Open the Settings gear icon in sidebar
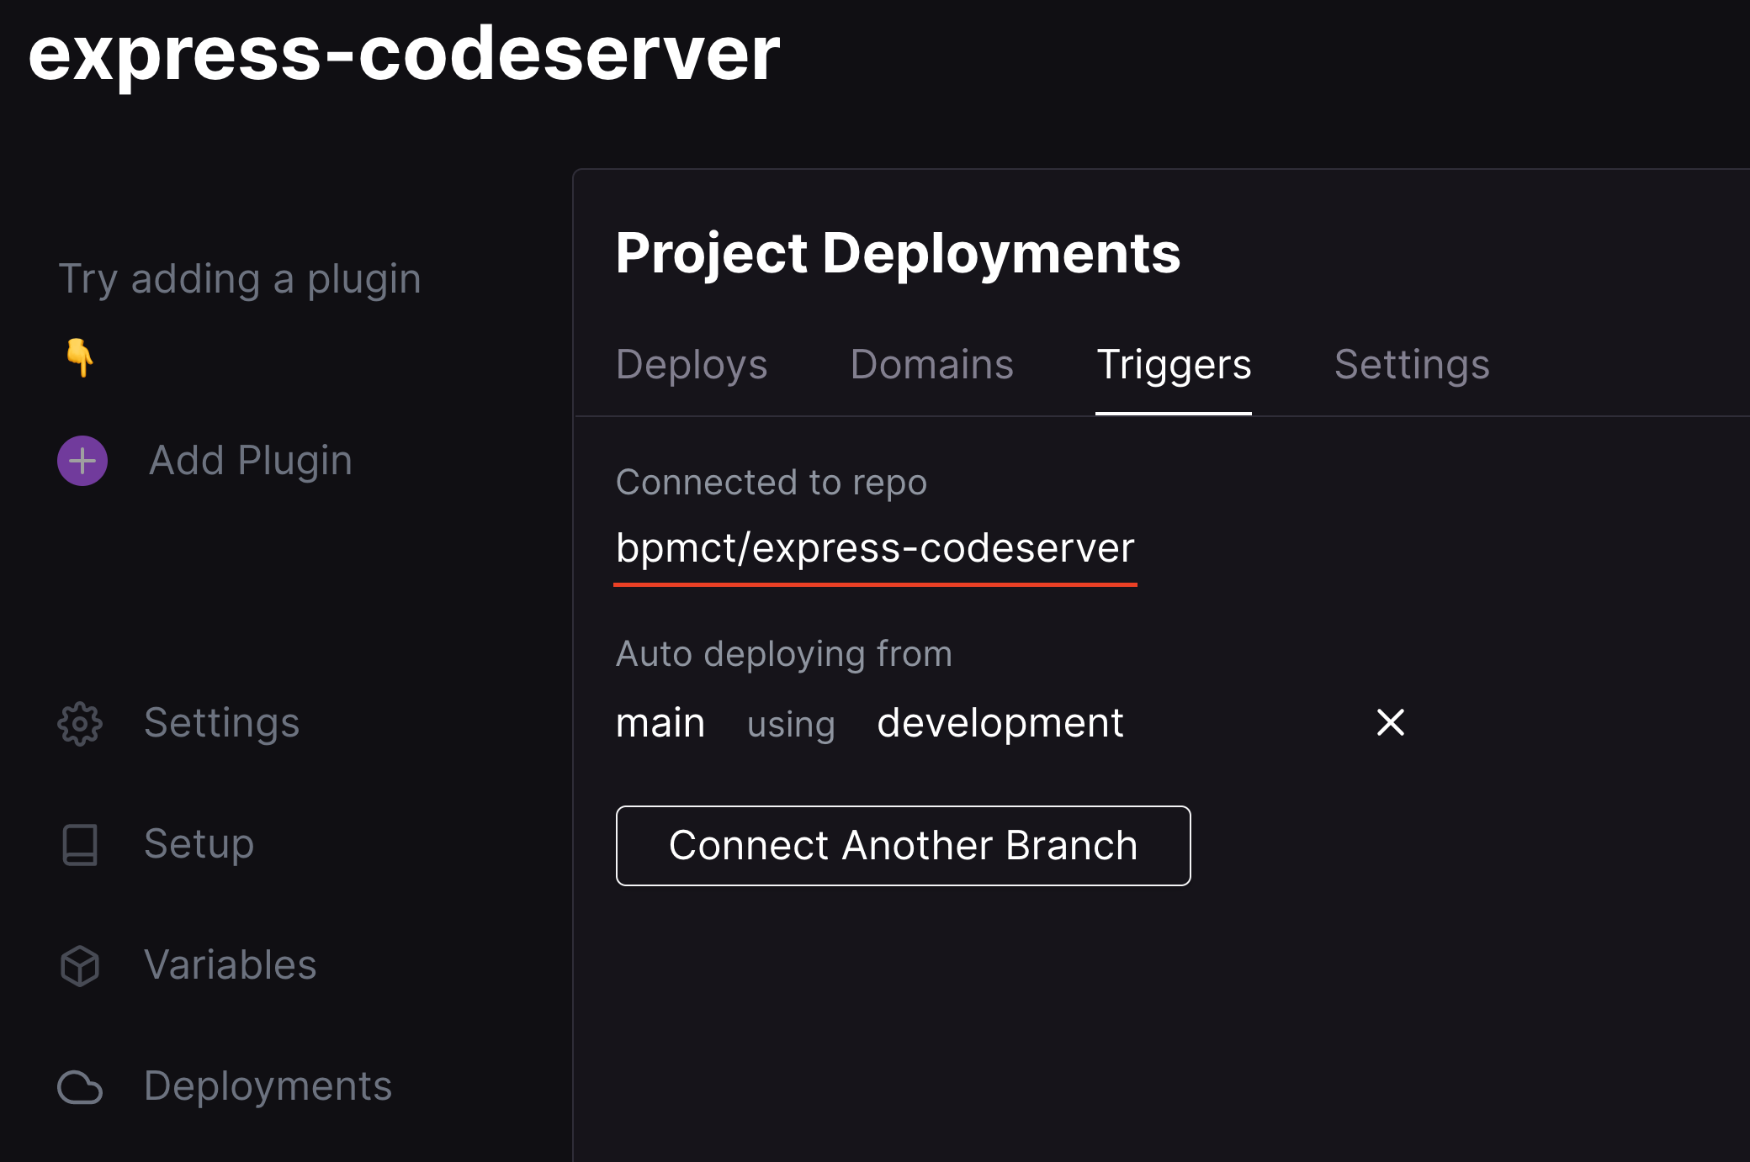This screenshot has height=1162, width=1750. (x=80, y=724)
